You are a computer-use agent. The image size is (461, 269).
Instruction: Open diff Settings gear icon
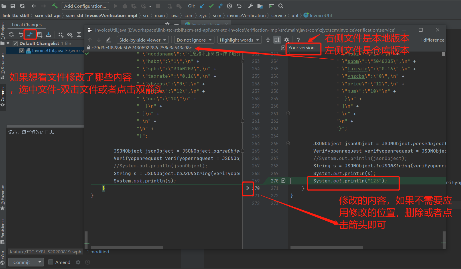(x=287, y=40)
